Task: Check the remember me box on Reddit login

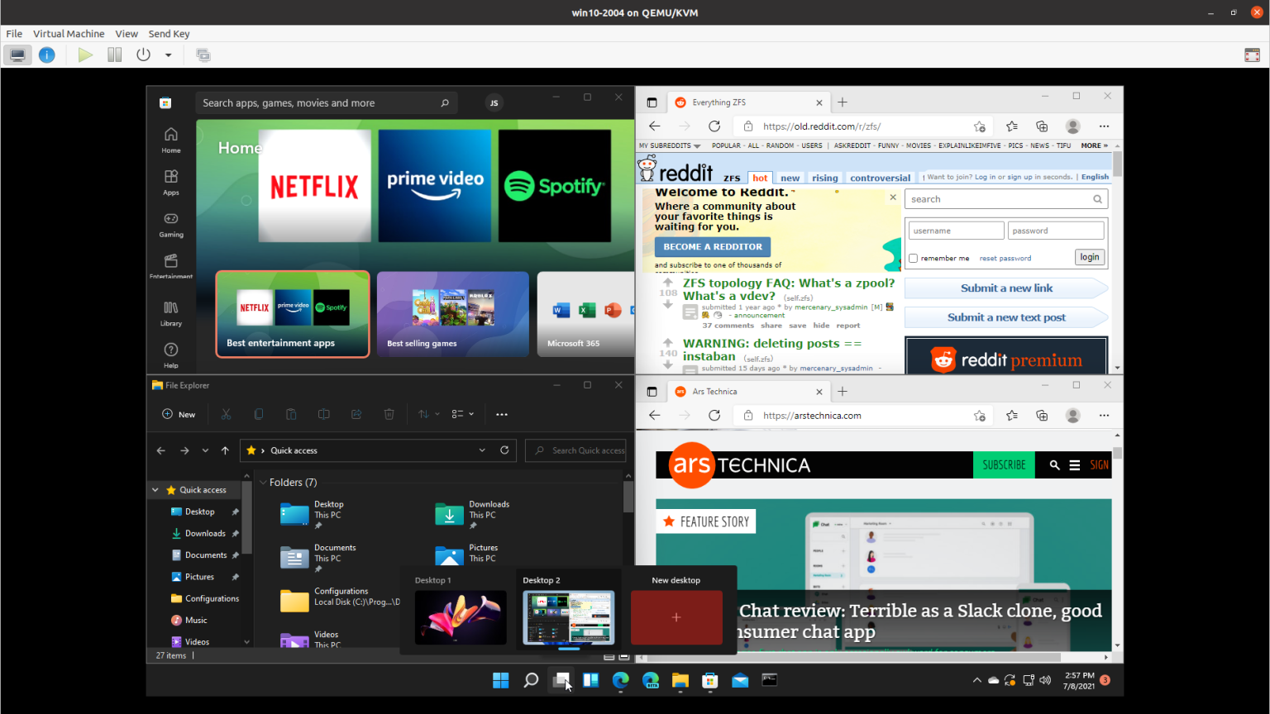Action: click(912, 258)
